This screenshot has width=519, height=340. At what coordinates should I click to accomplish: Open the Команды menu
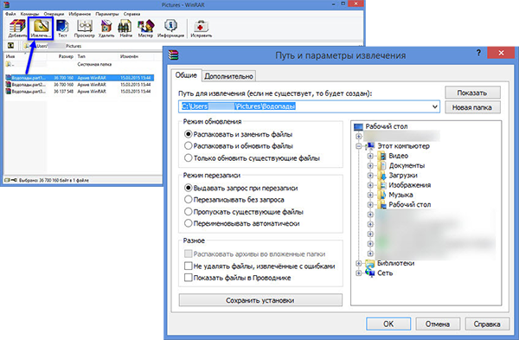[x=29, y=14]
